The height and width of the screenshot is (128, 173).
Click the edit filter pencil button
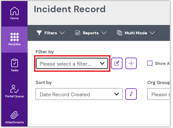click(x=117, y=63)
